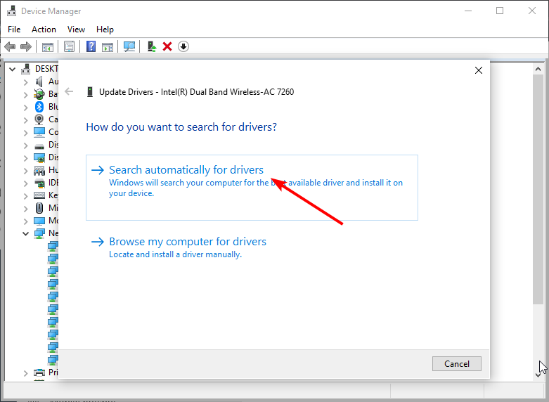549x402 pixels.
Task: Select the Mice icon in device tree
Action: (x=39, y=208)
